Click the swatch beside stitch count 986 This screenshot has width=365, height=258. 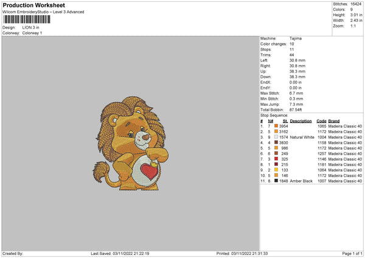pyautogui.click(x=276, y=148)
